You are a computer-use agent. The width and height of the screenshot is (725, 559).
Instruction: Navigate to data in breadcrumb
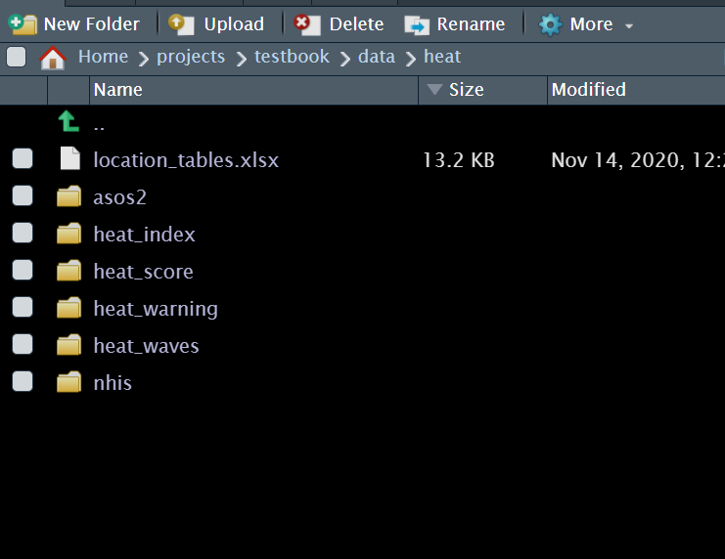point(377,57)
